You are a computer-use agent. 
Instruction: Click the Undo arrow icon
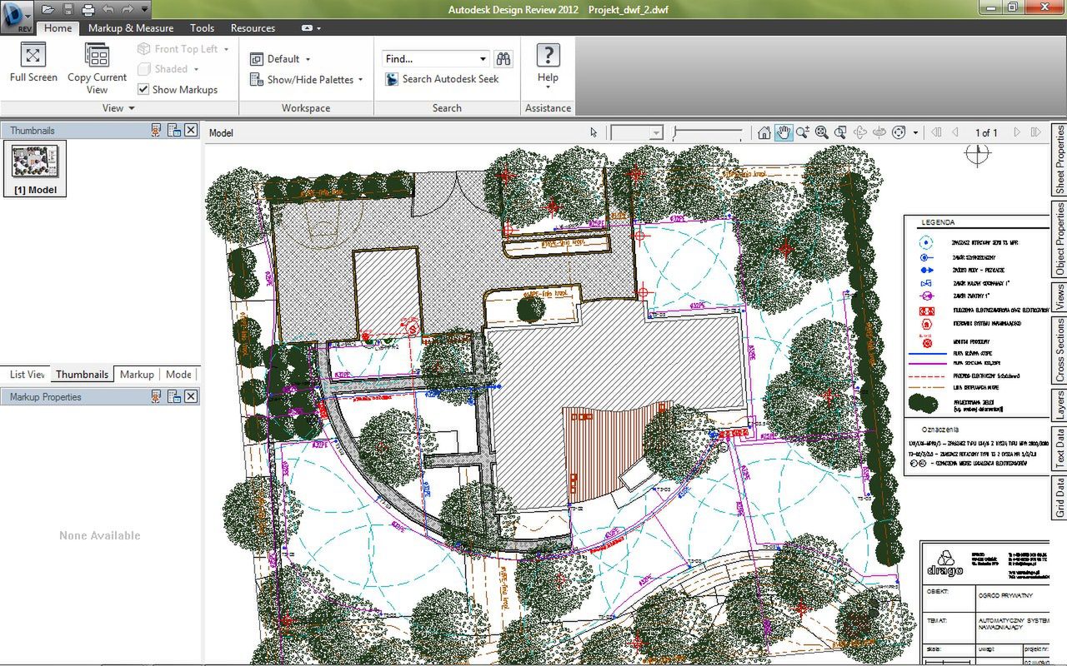[x=108, y=9]
